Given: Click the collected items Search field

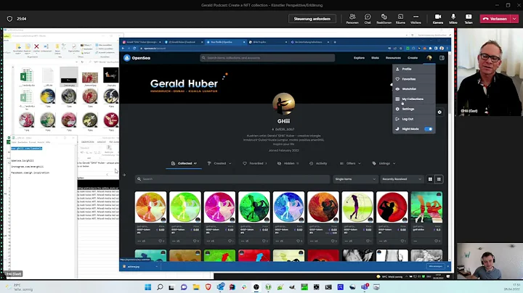Looking at the screenshot, I should tap(232, 179).
